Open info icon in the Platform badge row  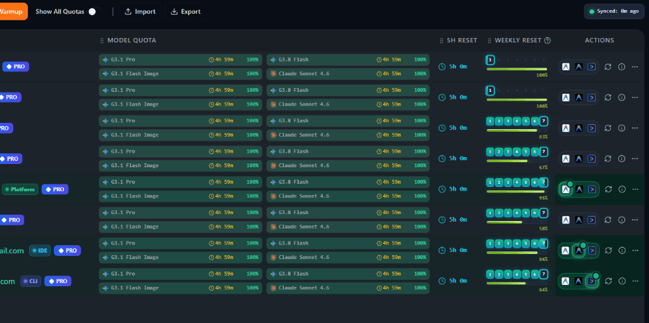pyautogui.click(x=622, y=189)
